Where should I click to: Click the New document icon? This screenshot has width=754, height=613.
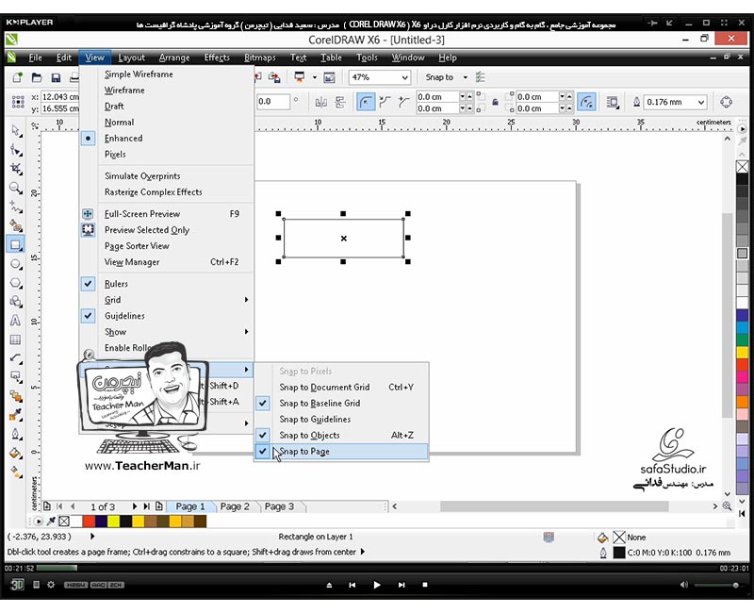17,77
